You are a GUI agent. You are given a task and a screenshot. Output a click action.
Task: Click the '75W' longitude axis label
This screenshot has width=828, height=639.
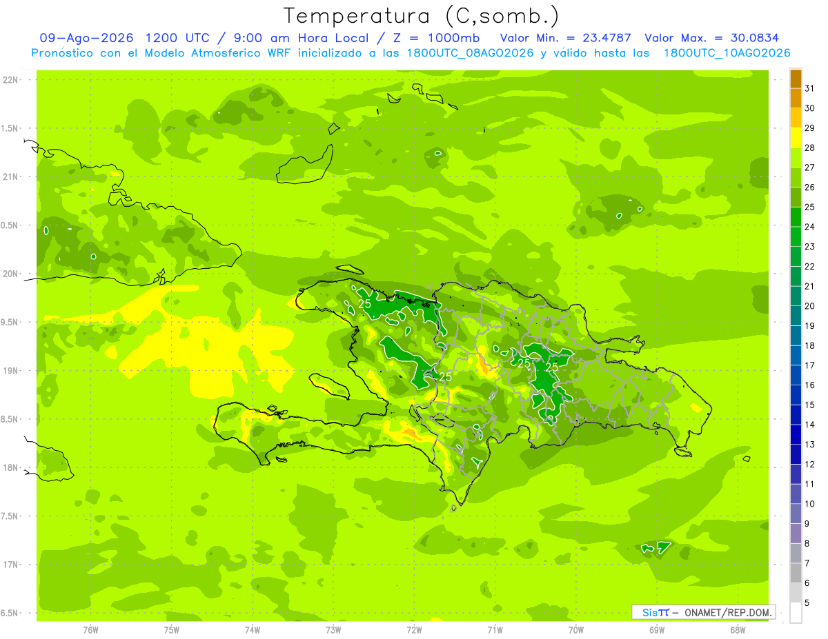click(172, 629)
